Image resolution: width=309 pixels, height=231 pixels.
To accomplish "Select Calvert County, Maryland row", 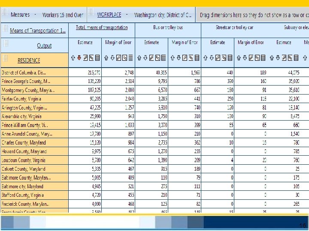I will [x=34, y=169].
